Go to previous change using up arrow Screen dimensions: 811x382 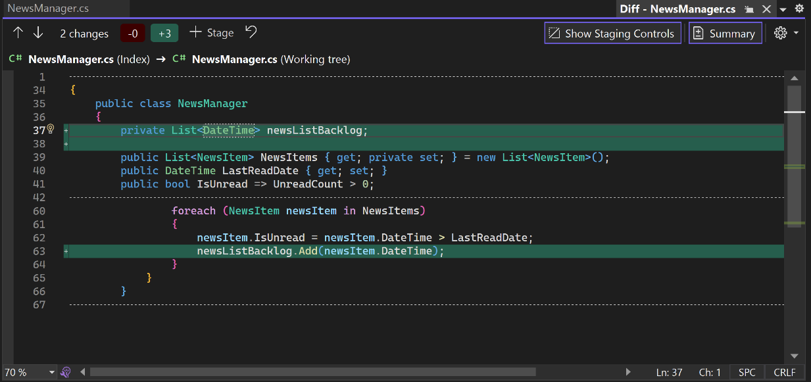click(18, 33)
